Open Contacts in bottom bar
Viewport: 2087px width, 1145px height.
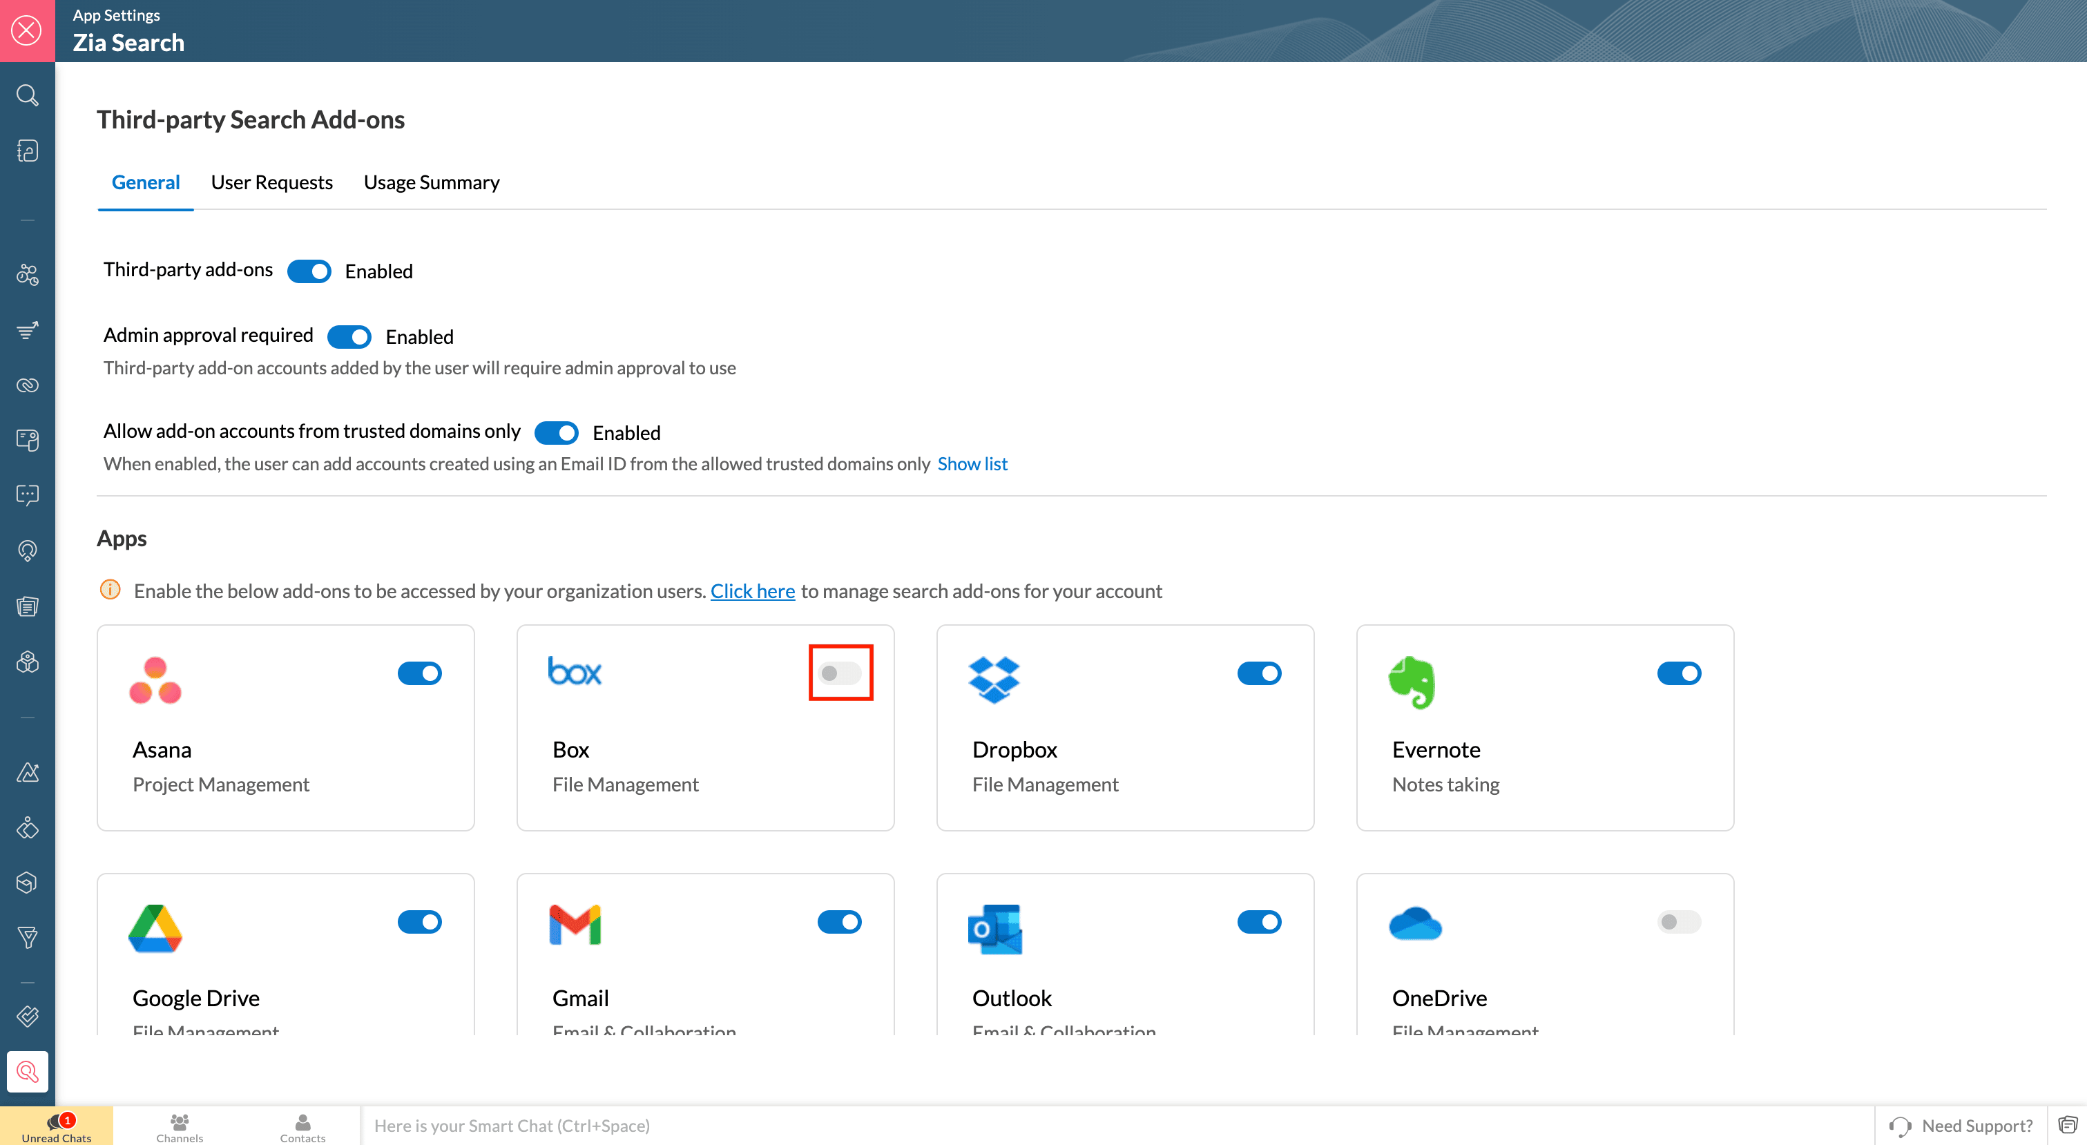coord(302,1126)
